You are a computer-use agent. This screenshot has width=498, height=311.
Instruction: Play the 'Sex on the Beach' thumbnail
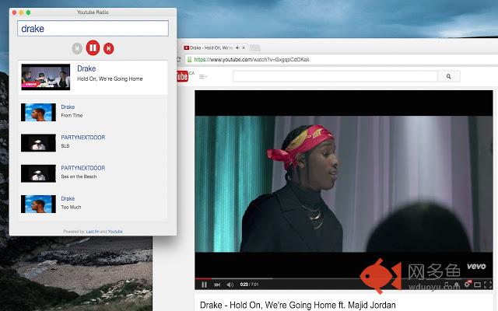pyautogui.click(x=38, y=173)
